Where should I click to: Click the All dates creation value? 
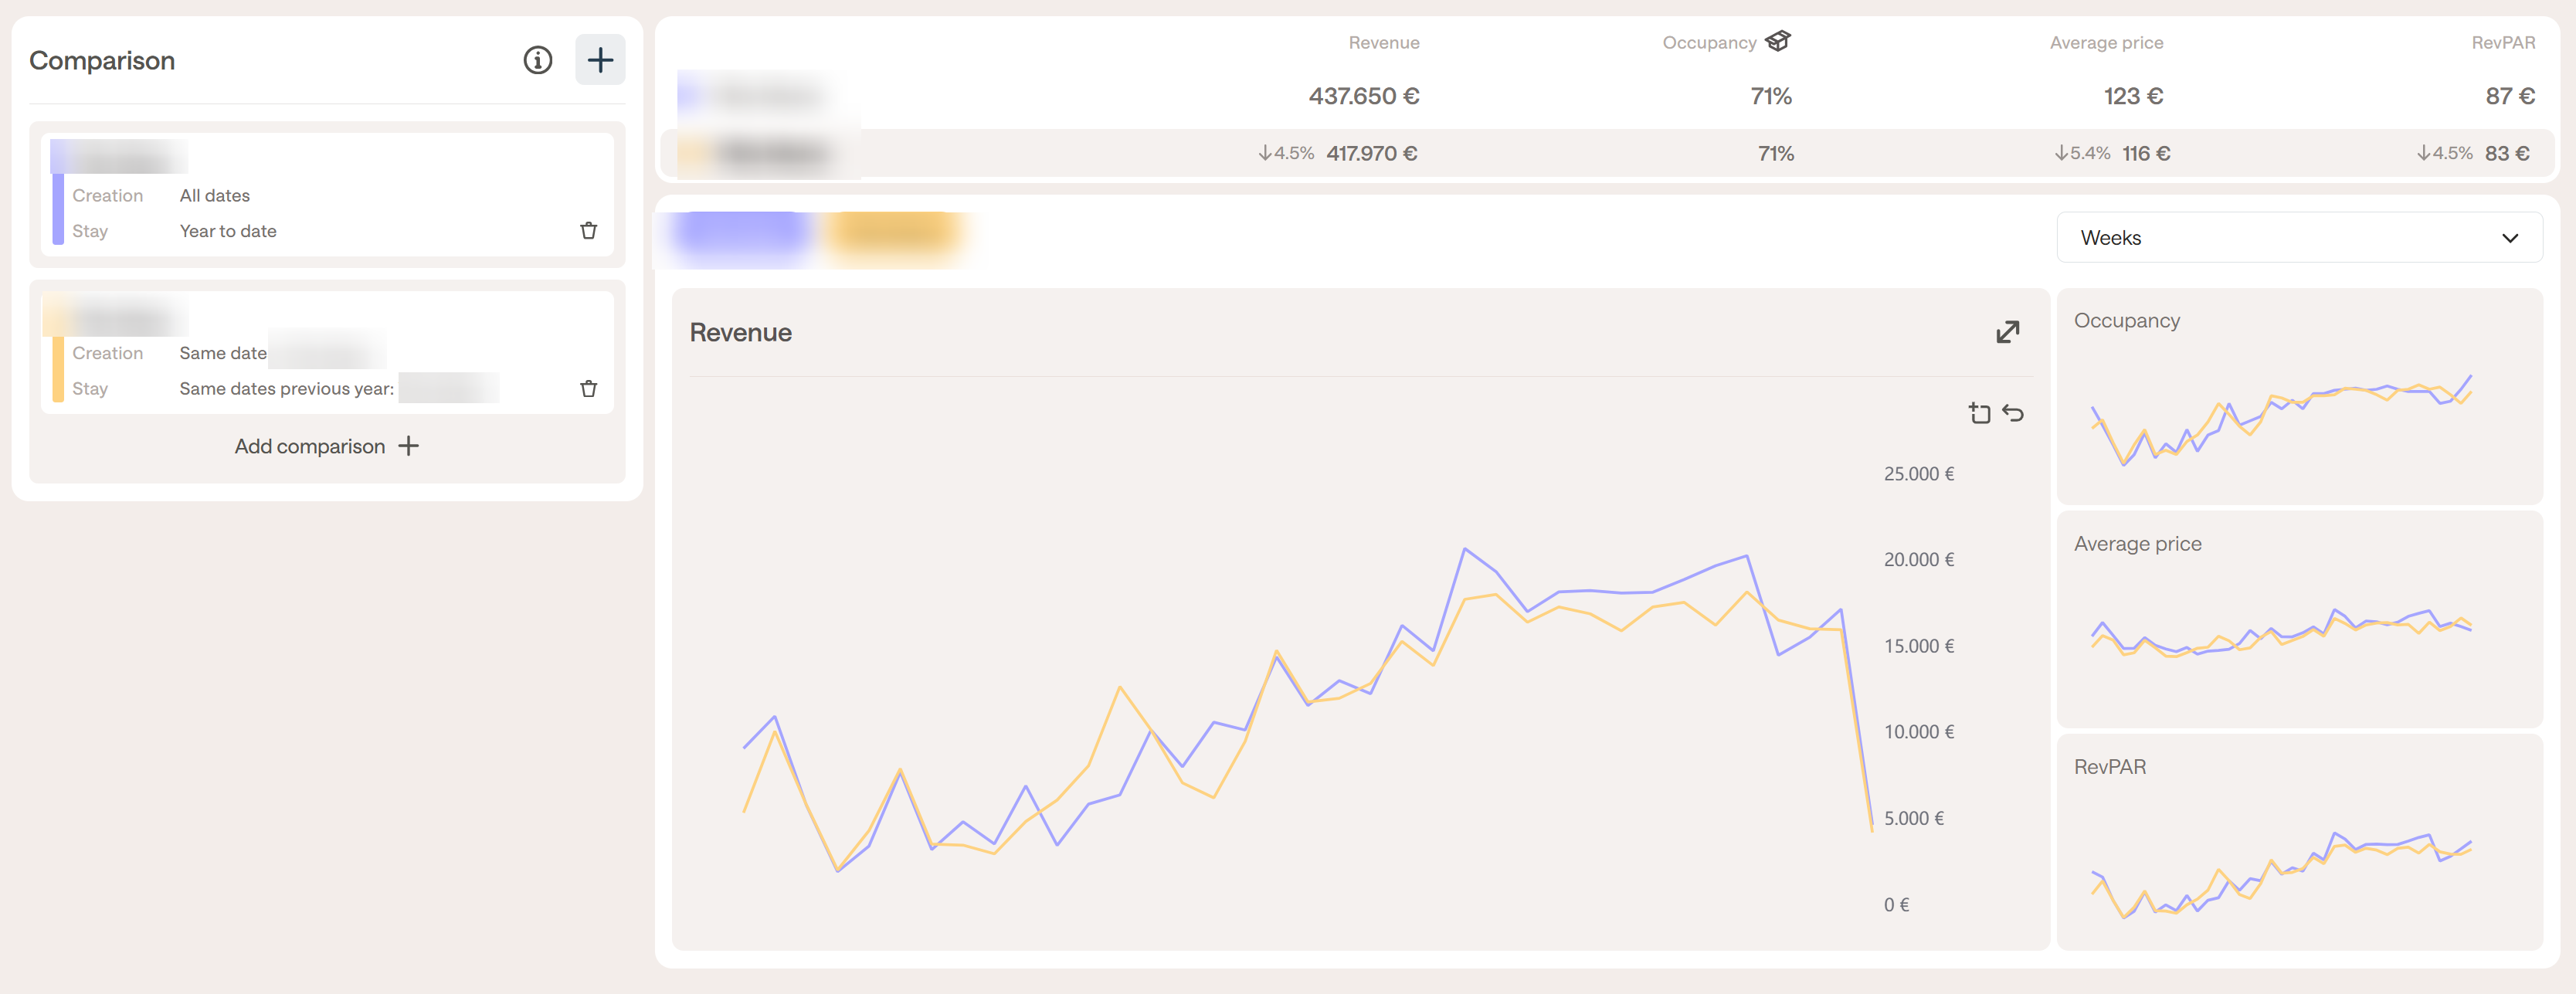tap(214, 196)
